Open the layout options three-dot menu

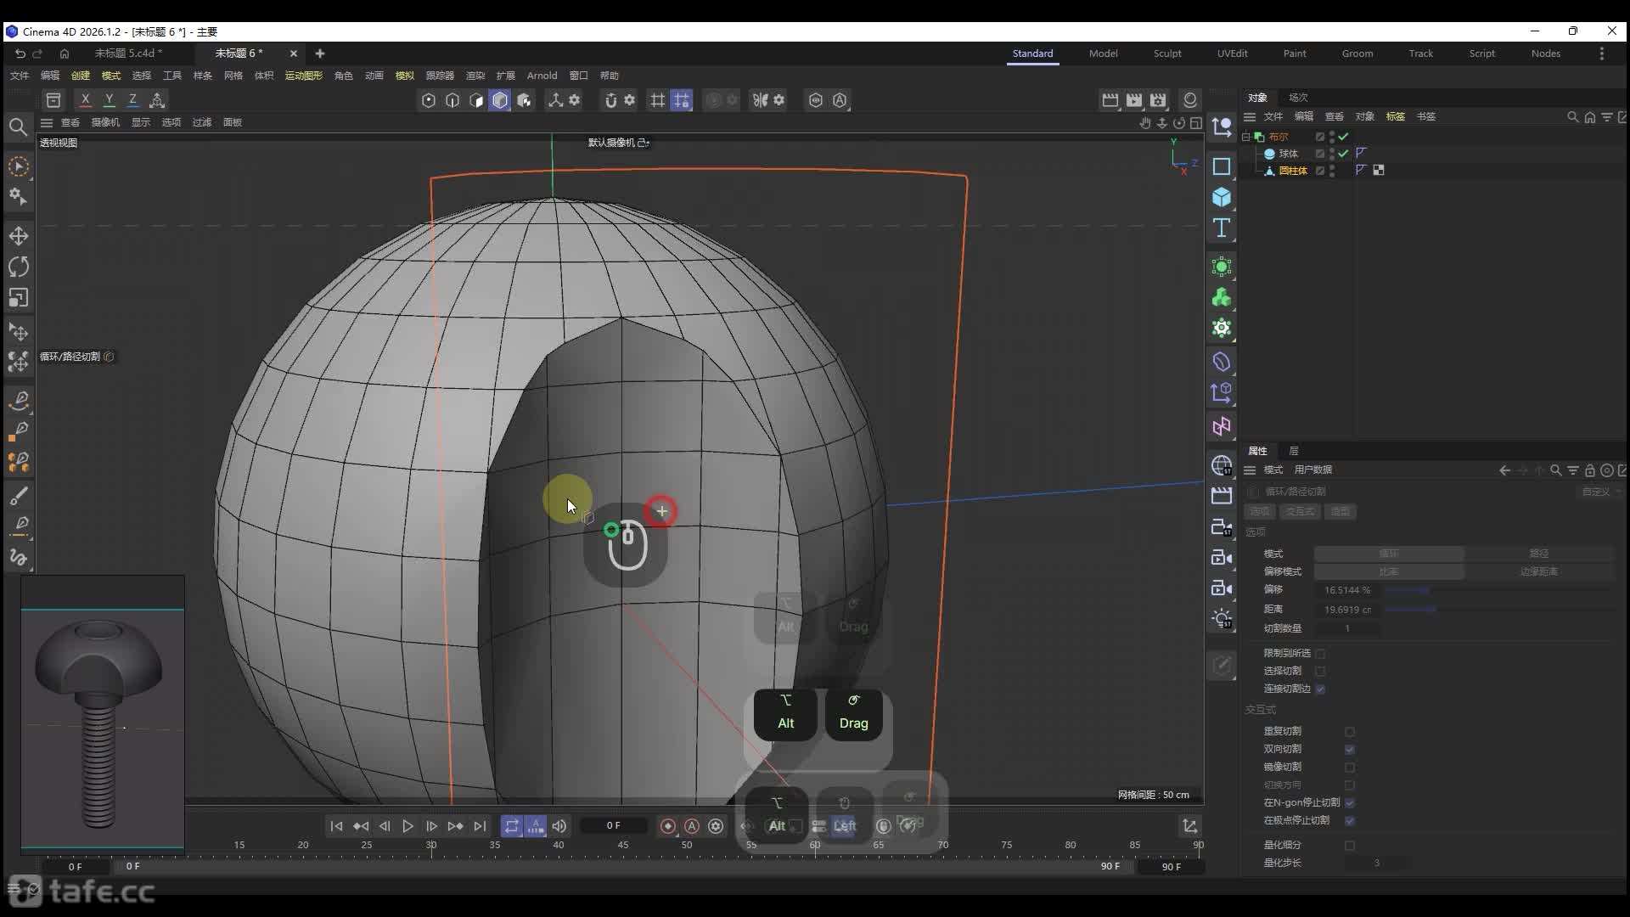1602,53
